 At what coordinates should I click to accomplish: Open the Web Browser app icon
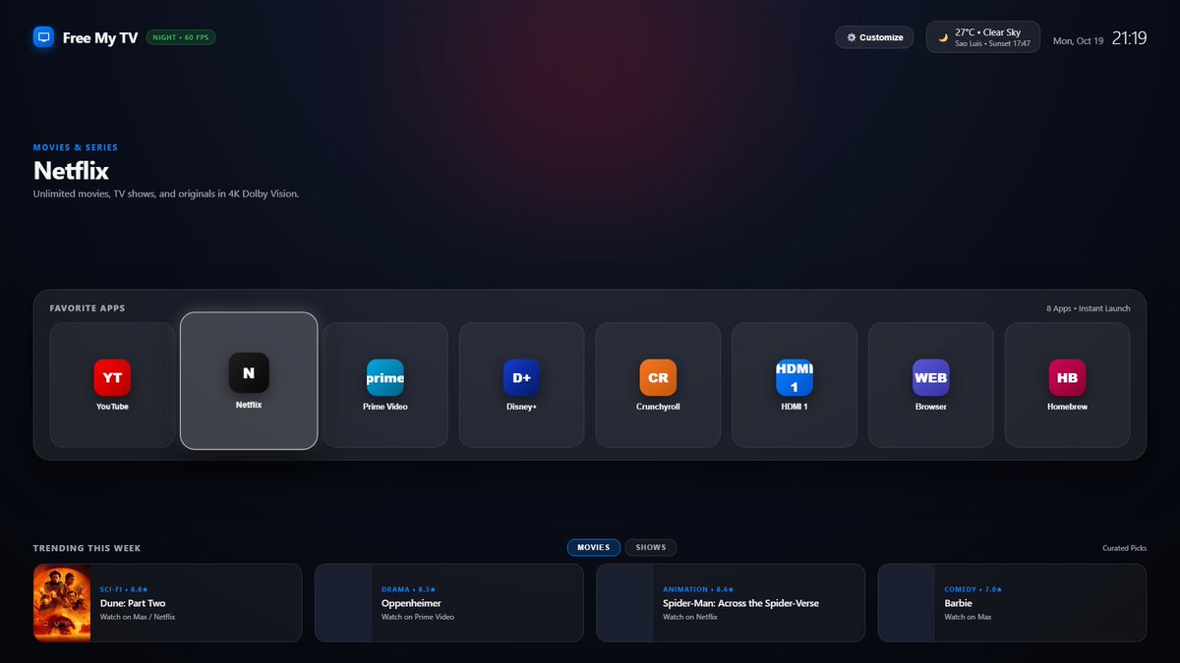[931, 377]
